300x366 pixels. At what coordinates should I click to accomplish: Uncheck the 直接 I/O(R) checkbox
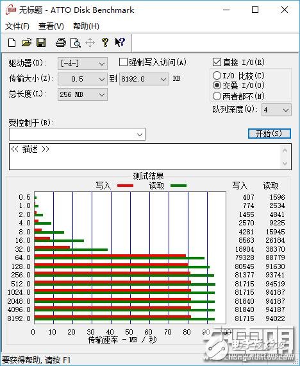217,62
